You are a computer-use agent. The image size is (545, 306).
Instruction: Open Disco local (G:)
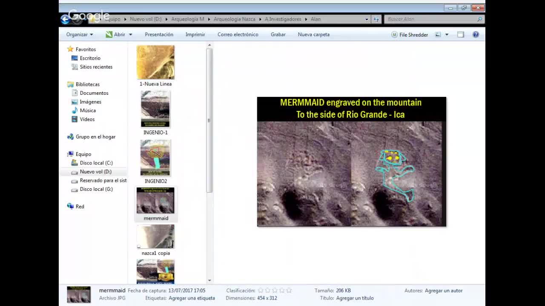[96, 189]
